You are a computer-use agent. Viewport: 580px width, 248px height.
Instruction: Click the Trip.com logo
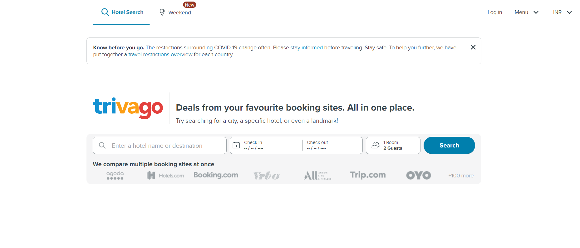[x=368, y=175]
